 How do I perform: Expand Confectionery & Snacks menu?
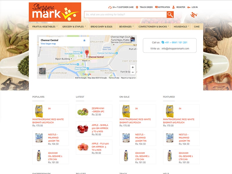(154, 27)
